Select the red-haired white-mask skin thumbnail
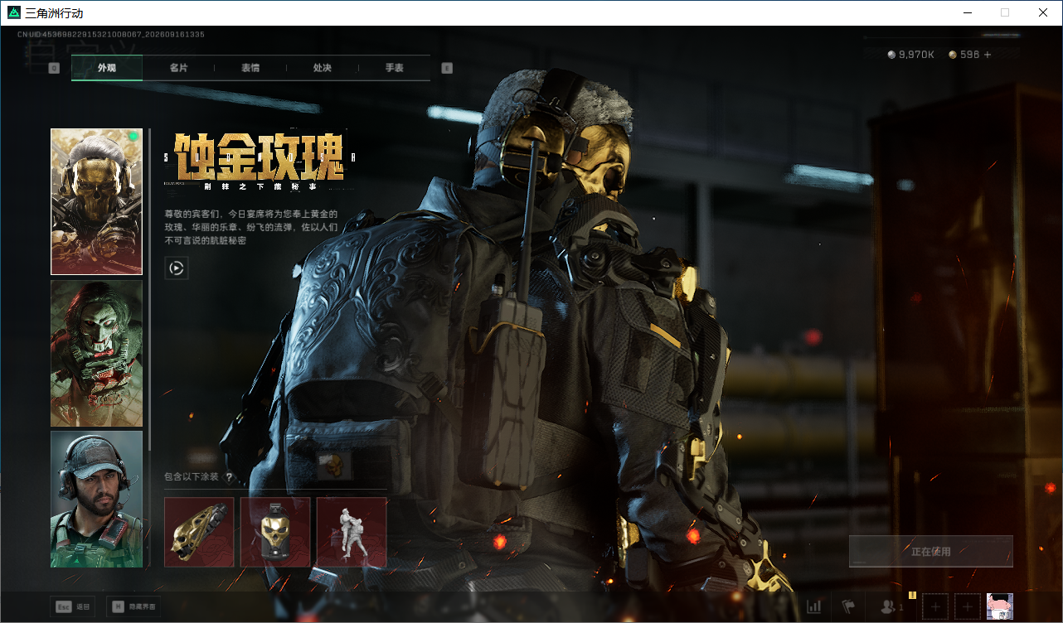 96,354
